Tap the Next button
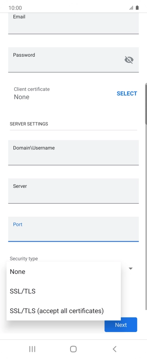This screenshot has height=359, width=147. click(121, 325)
